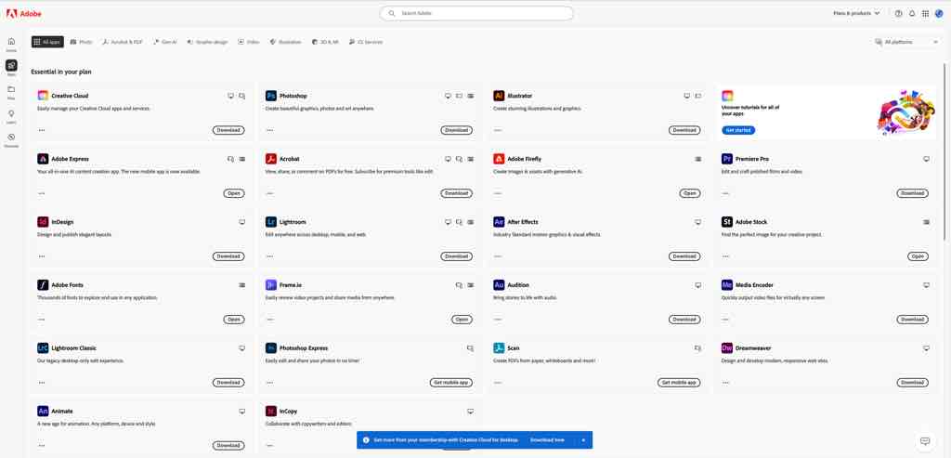The width and height of the screenshot is (951, 458).
Task: Open the account profile avatar
Action: click(939, 13)
